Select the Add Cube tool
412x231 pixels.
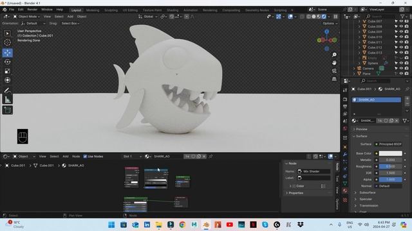[7, 110]
